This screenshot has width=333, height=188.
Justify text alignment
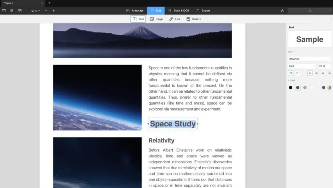point(323,73)
